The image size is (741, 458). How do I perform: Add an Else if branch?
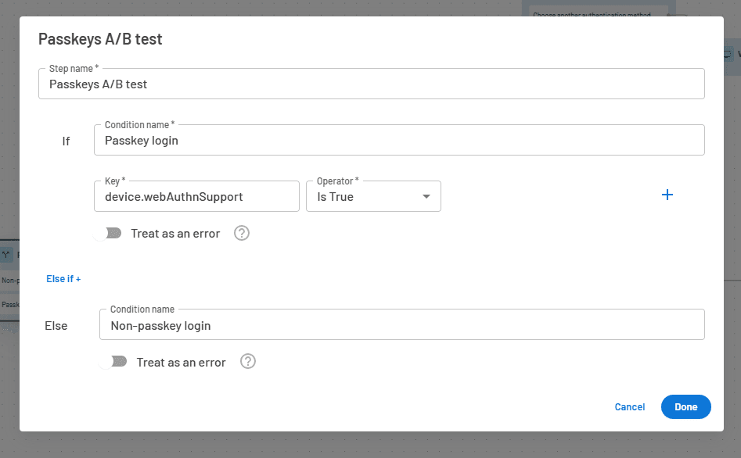point(63,278)
